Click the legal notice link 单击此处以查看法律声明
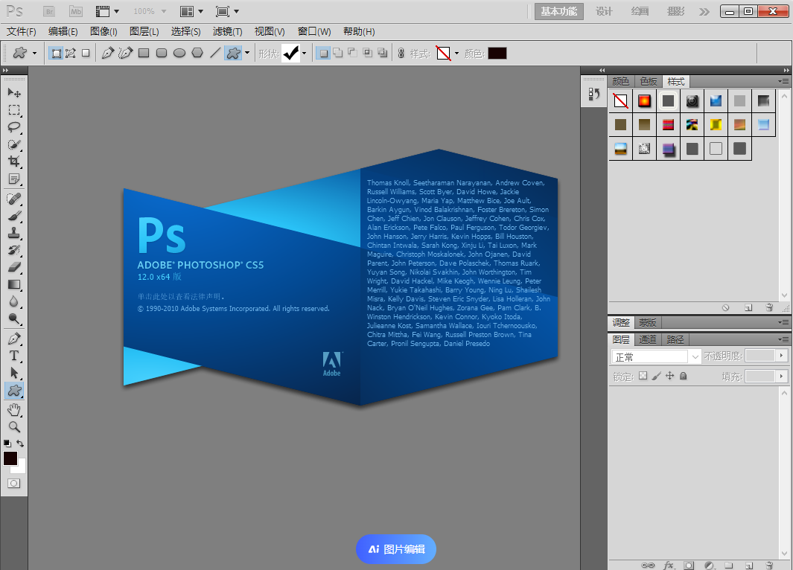The image size is (793, 570). click(x=179, y=297)
